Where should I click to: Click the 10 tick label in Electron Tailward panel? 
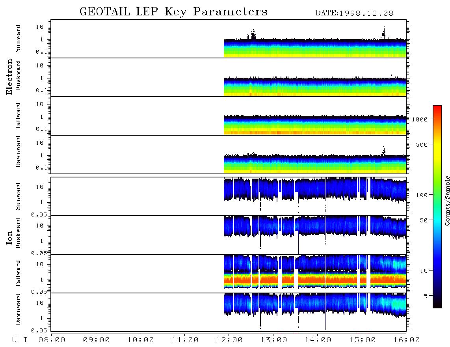(x=40, y=104)
